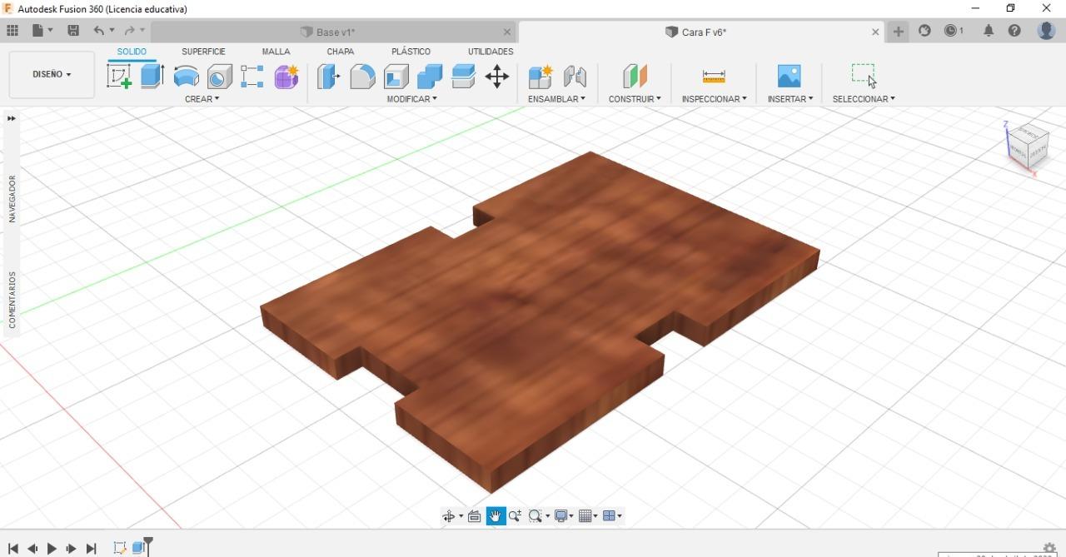The height and width of the screenshot is (557, 1066).
Task: Open the extensions icon in top bar
Action: (924, 31)
